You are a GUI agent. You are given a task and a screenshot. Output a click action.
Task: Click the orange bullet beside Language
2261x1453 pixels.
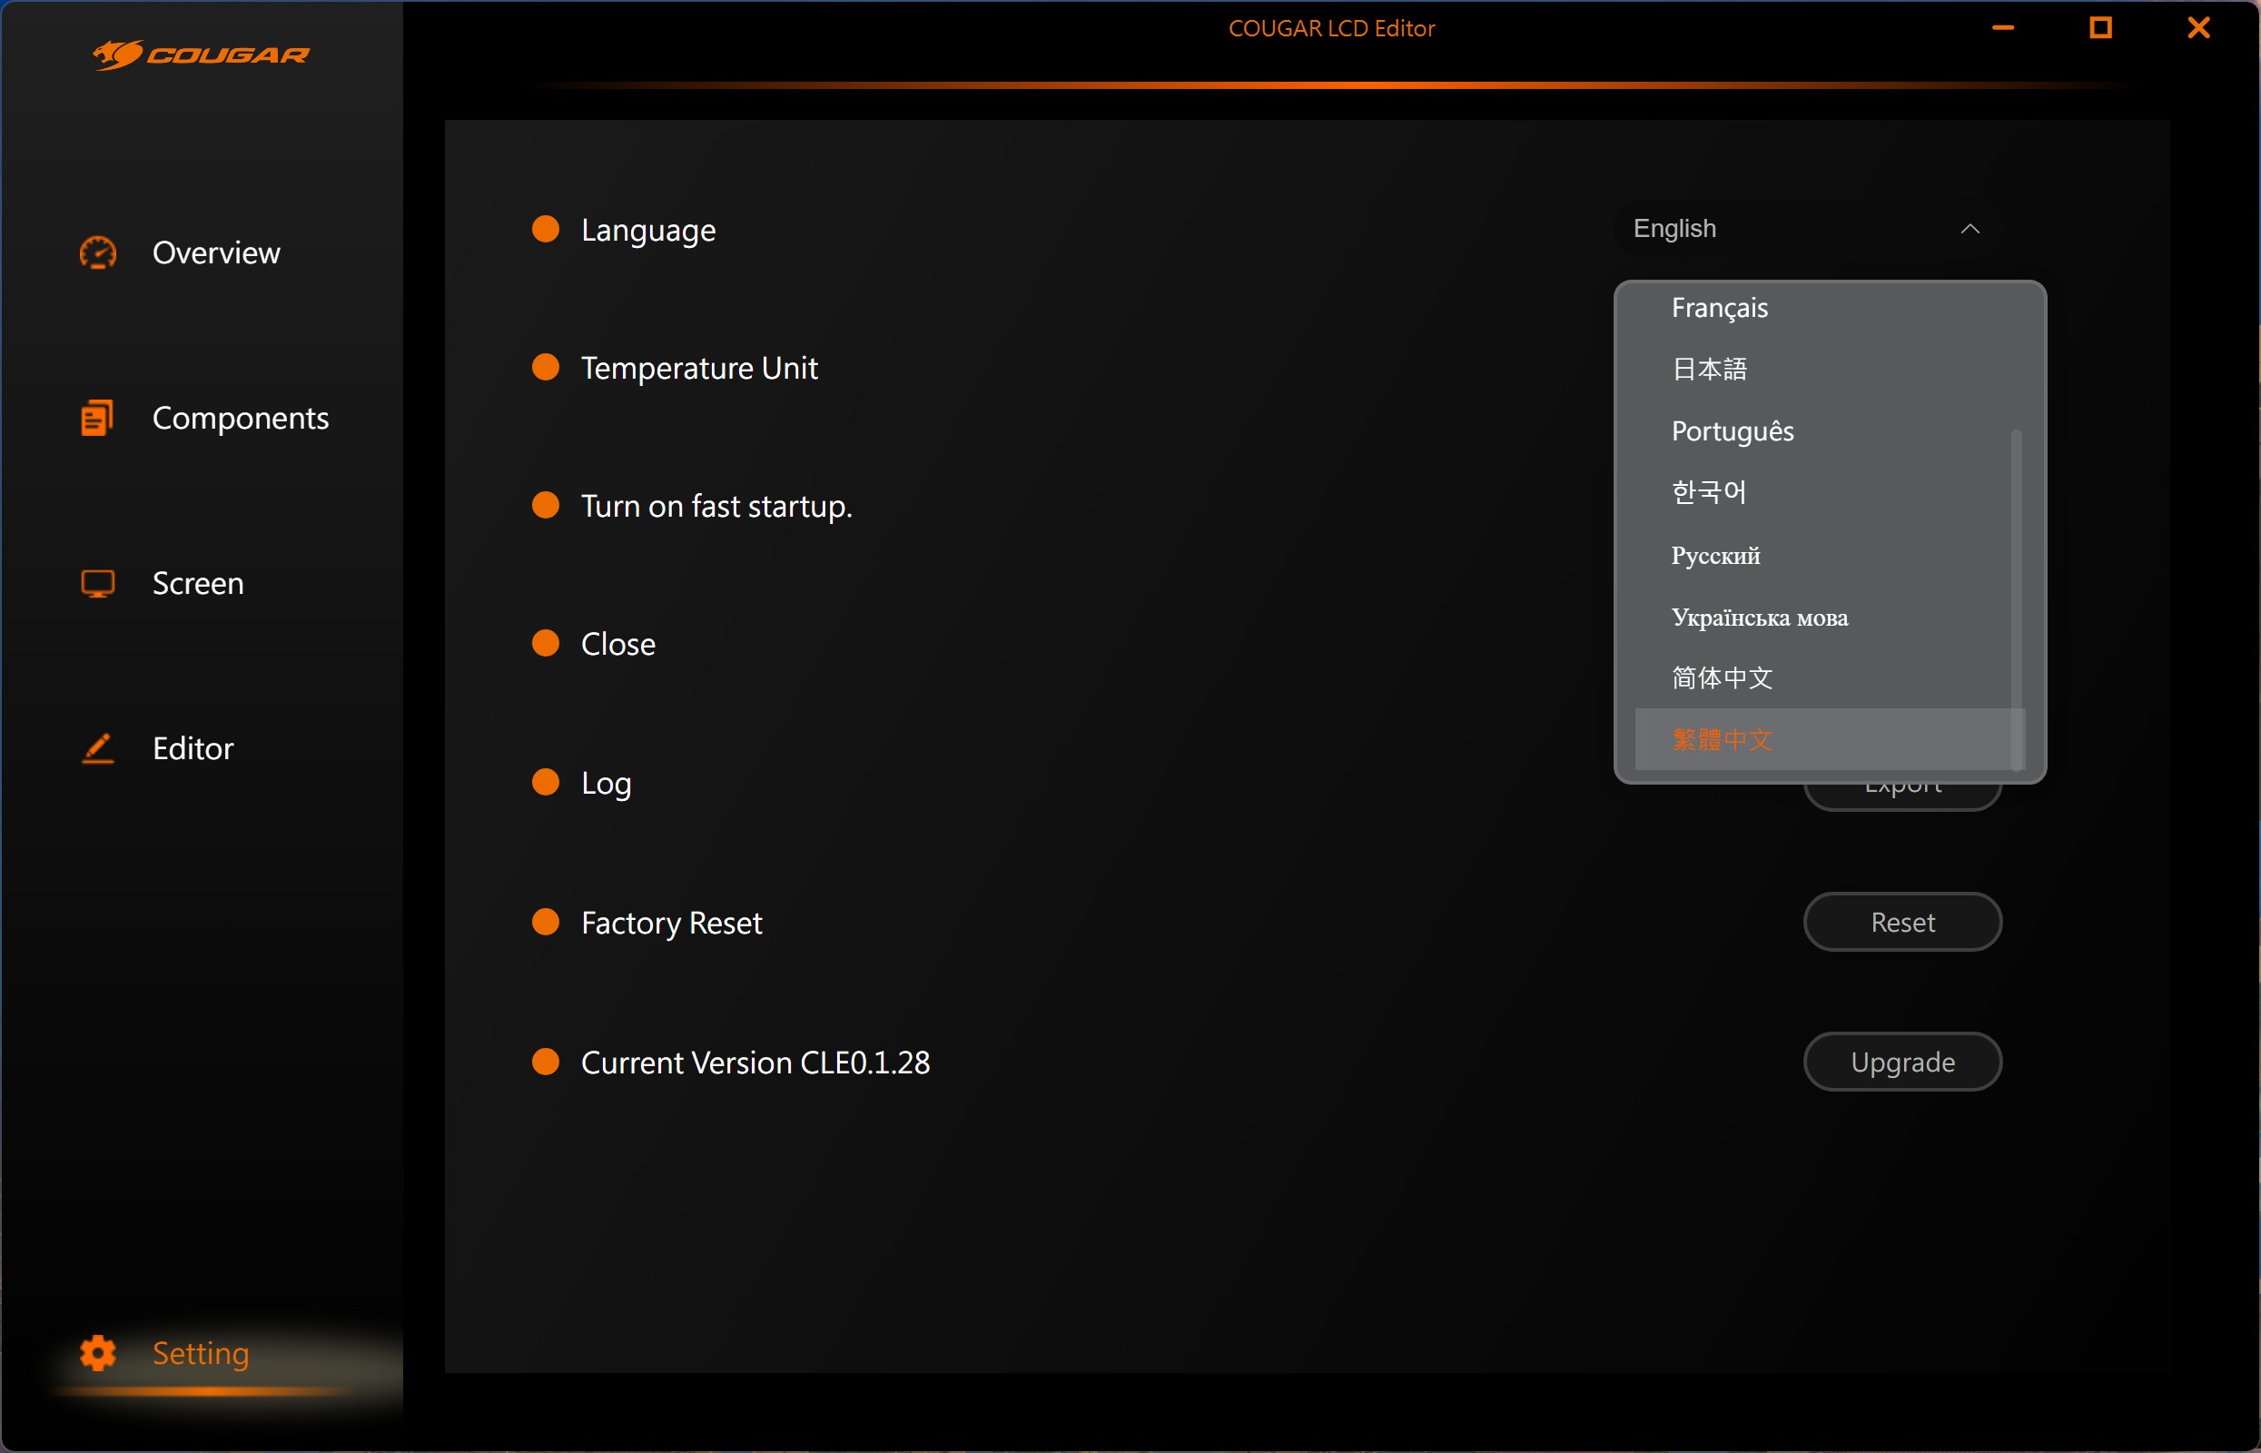click(546, 229)
